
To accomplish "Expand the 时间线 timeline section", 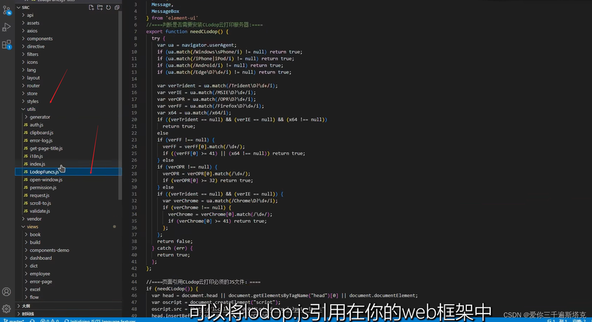I will (x=68, y=314).
